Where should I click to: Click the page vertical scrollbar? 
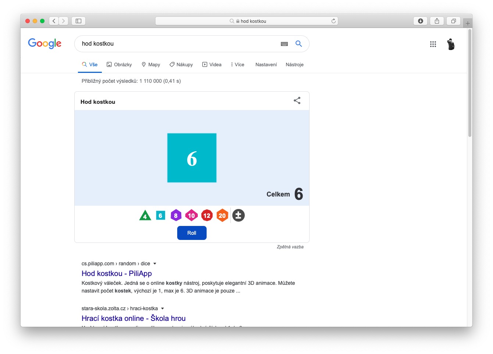tap(469, 83)
